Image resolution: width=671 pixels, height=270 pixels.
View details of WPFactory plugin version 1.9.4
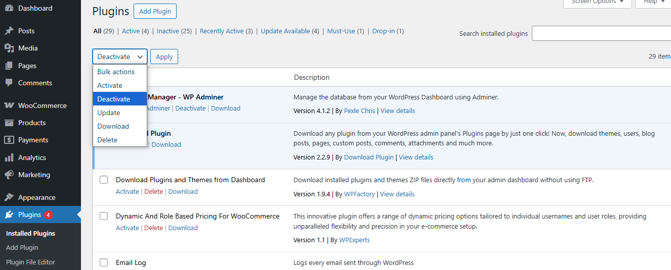coord(397,194)
